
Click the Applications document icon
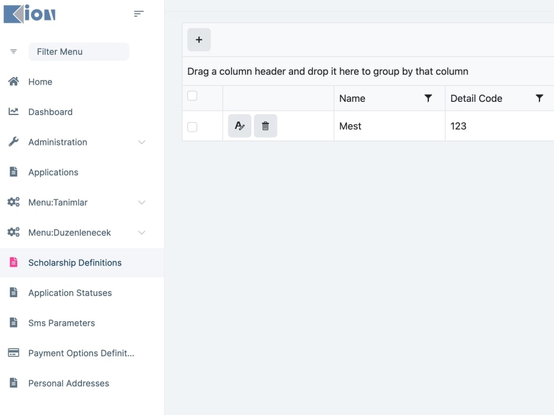[x=13, y=172]
